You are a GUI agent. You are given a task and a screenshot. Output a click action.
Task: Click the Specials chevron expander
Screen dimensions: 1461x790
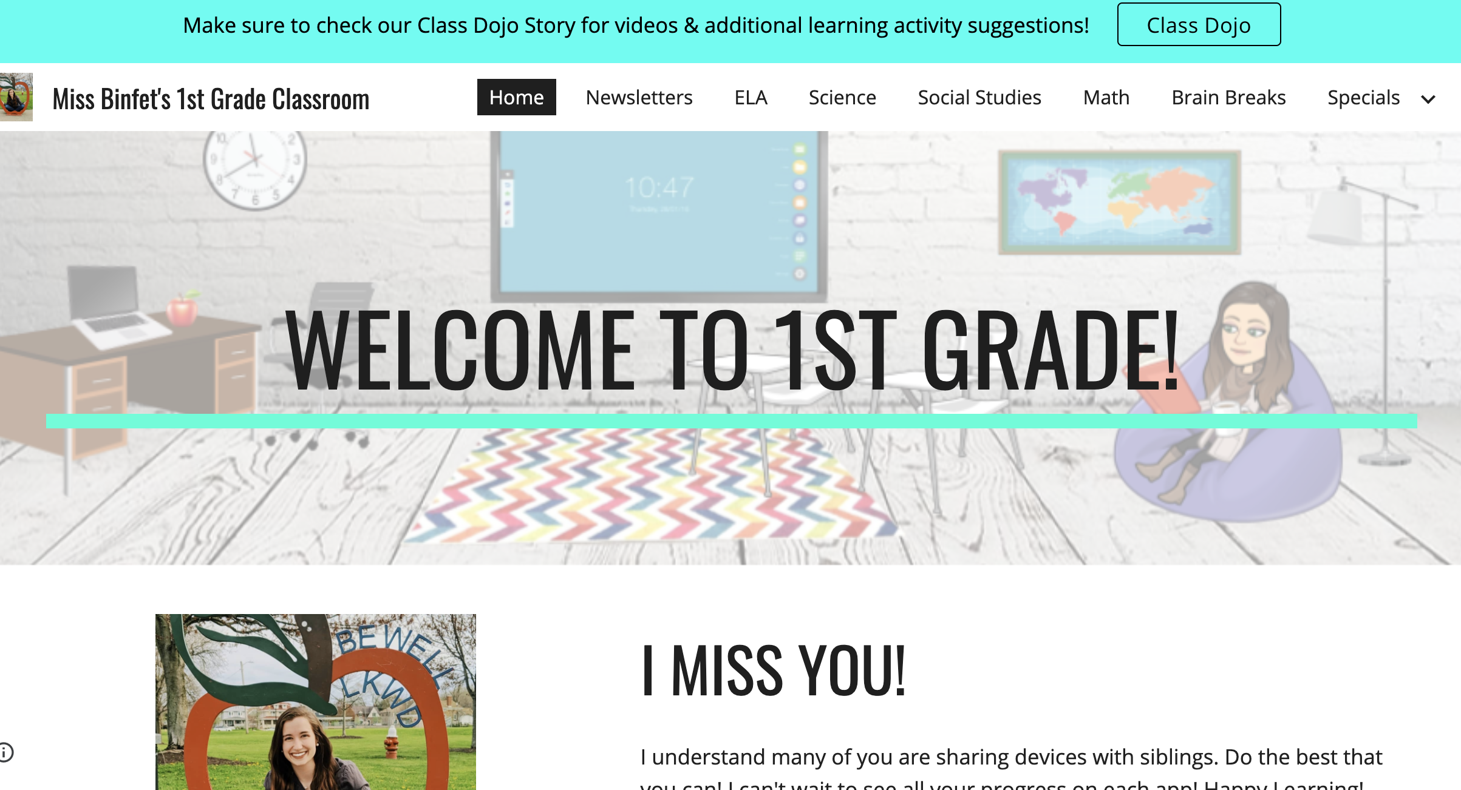click(1428, 96)
